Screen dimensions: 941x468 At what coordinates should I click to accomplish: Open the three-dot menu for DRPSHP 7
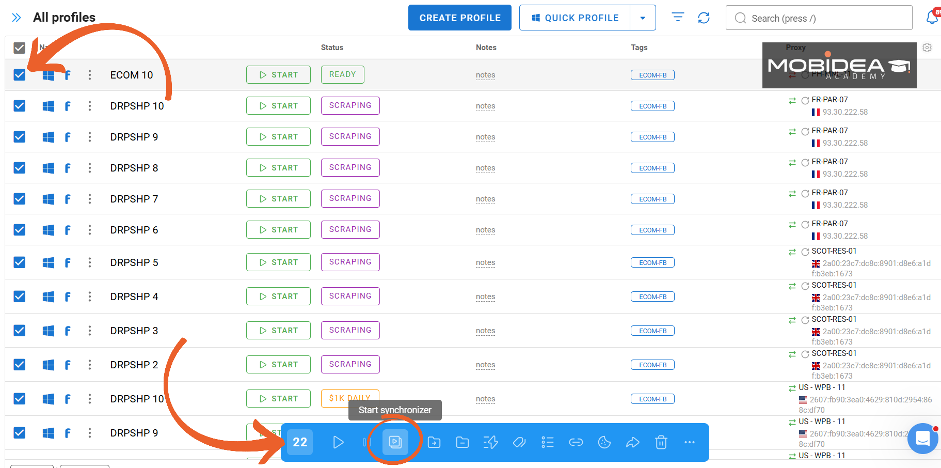90,199
